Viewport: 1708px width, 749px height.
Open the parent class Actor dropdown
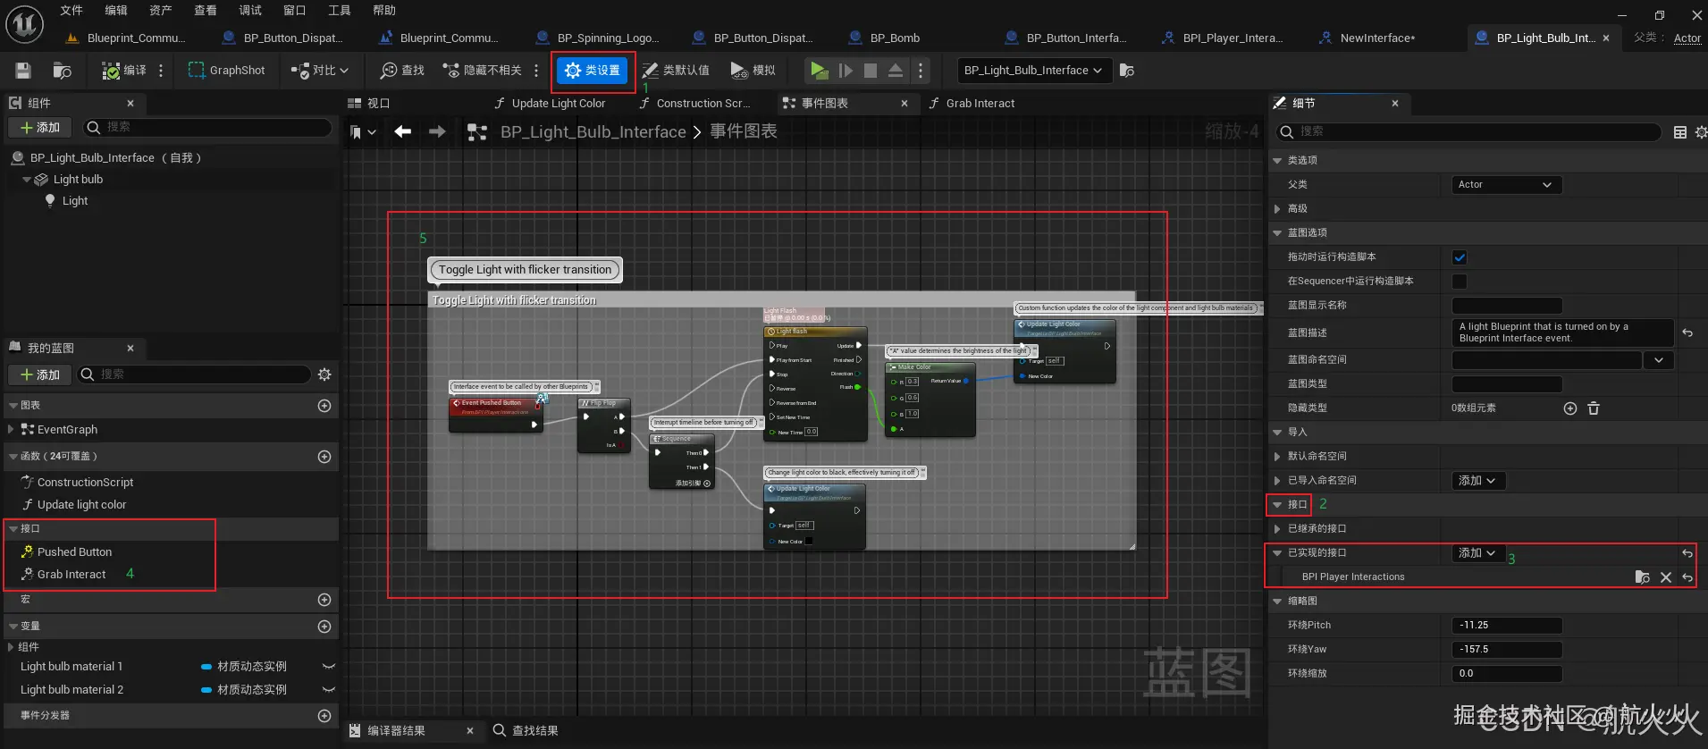(x=1506, y=185)
